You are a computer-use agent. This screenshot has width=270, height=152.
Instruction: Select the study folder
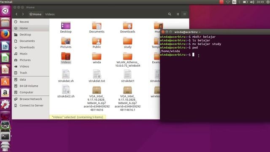[x=127, y=41]
